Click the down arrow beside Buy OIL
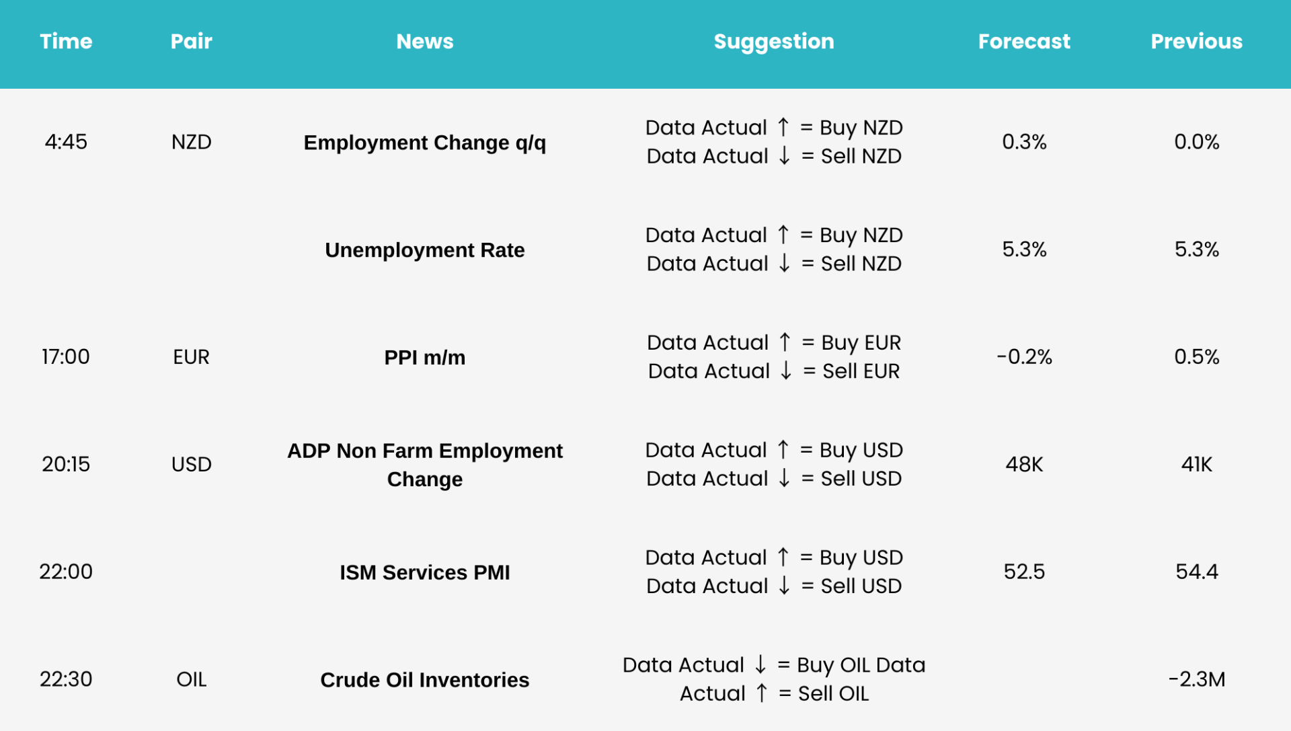Screen dimensions: 1291x731 click(x=760, y=664)
